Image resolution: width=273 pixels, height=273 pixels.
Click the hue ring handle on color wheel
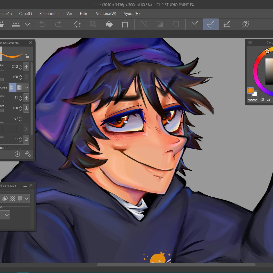coord(267,51)
